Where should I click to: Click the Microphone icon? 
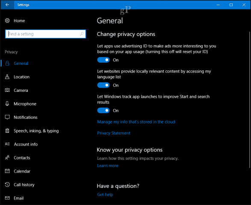(7, 104)
